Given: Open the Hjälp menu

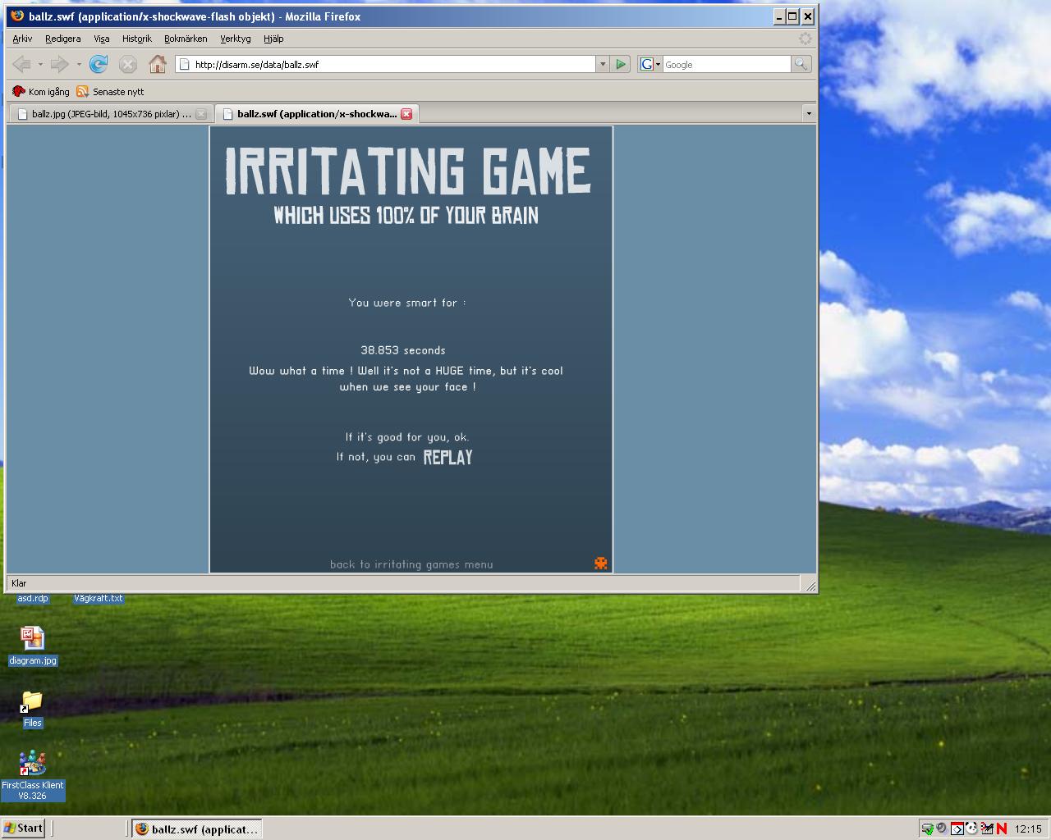Looking at the screenshot, I should 273,39.
